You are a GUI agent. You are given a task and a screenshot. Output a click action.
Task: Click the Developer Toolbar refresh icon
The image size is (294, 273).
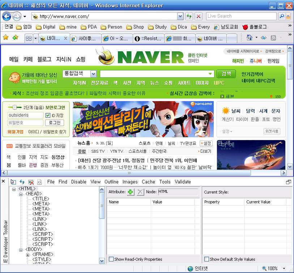(22, 182)
